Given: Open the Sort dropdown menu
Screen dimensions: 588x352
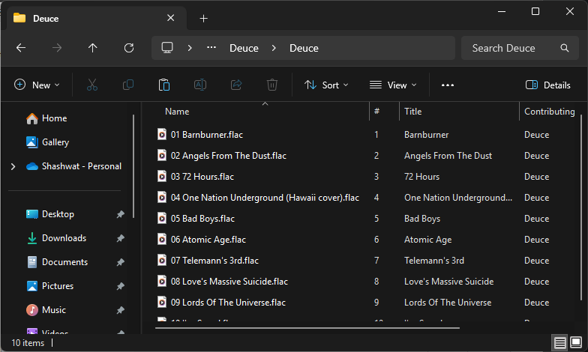Looking at the screenshot, I should 326,85.
